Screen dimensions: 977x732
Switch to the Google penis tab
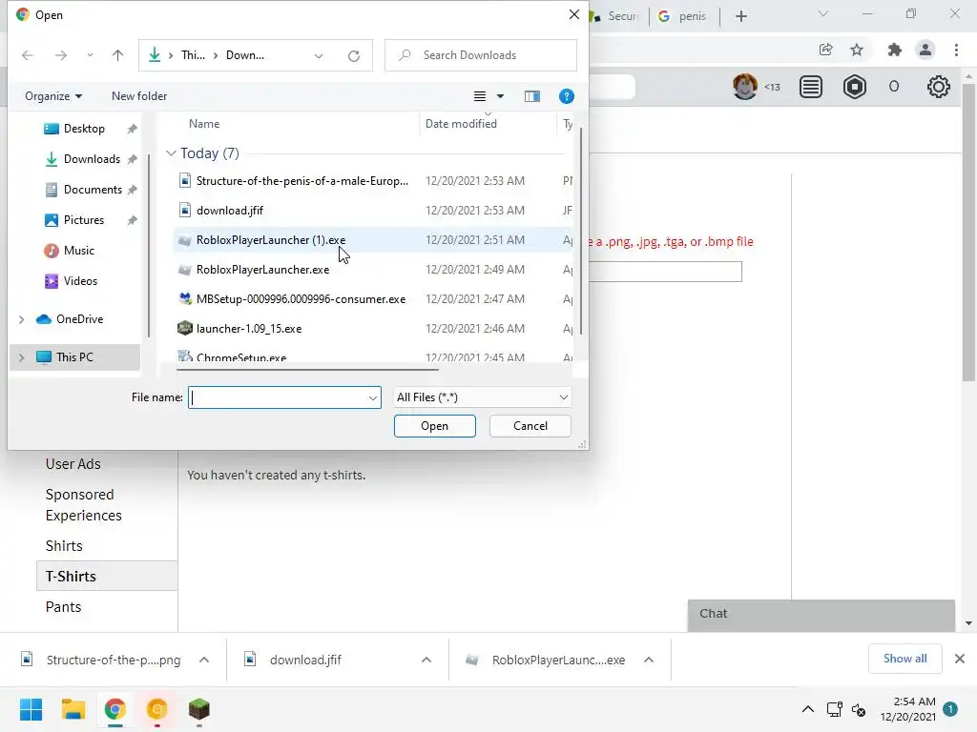[683, 16]
